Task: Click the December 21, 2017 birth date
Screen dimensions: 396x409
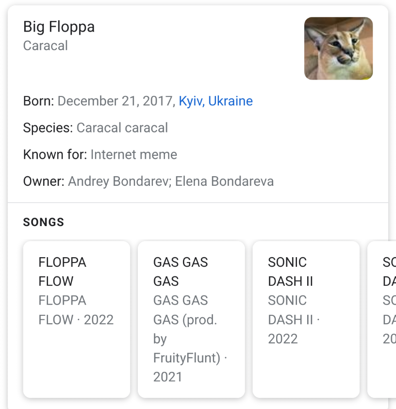Action: (x=116, y=101)
